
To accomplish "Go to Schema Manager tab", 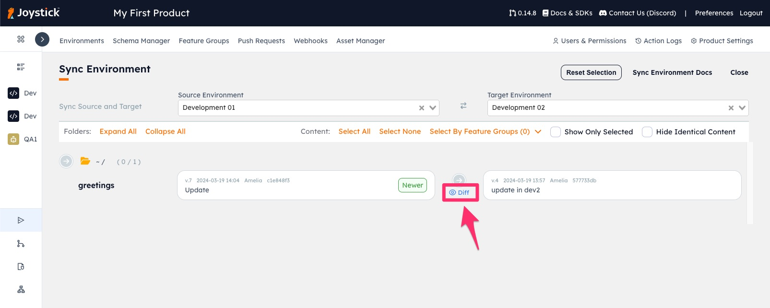I will pos(141,41).
